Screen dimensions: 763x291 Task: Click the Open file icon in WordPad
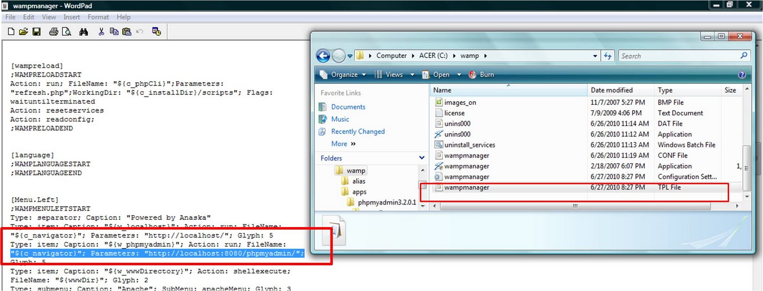tap(23, 32)
